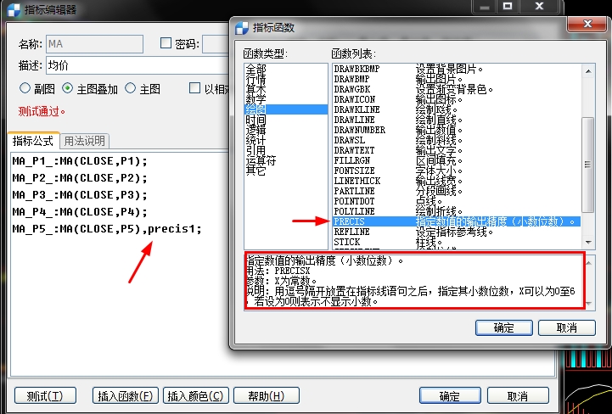Enable the 密码 checkbox
This screenshot has height=414, width=612.
tap(166, 43)
